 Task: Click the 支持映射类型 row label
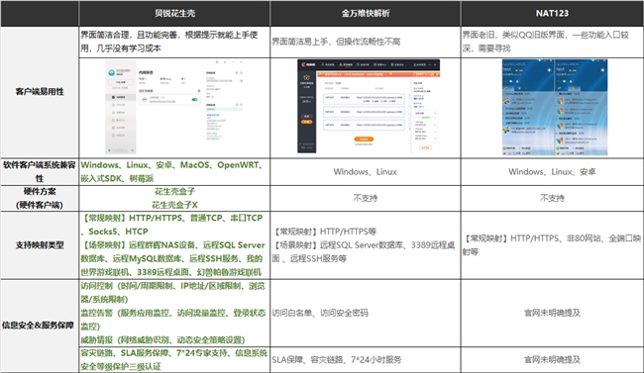tap(40, 245)
